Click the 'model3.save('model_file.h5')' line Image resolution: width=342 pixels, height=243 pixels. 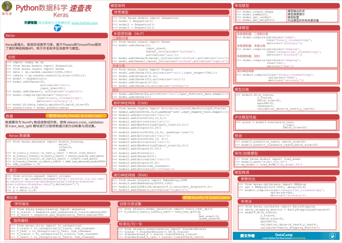(261, 162)
